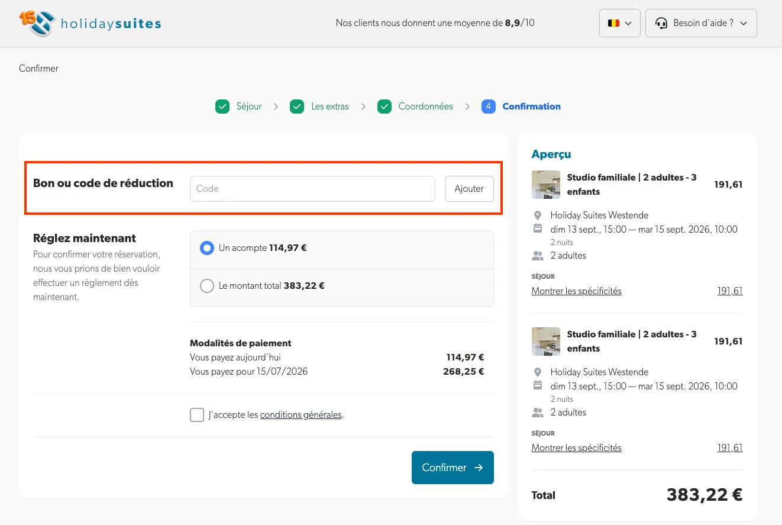782x525 pixels.
Task: Click the 268,25 € amount
Action: pyautogui.click(x=464, y=372)
